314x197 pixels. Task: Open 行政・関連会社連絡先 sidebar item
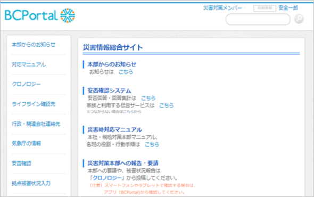36,124
